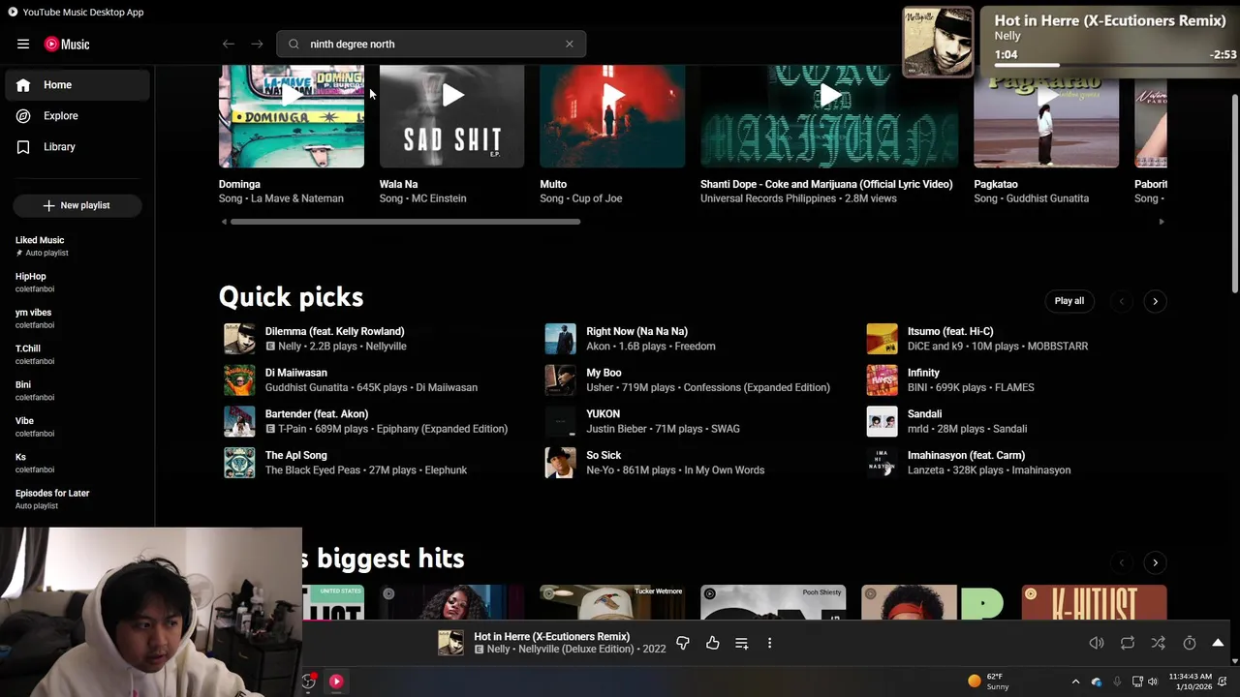1240x697 pixels.
Task: Seek on the mini player progress bar
Action: (1115, 66)
